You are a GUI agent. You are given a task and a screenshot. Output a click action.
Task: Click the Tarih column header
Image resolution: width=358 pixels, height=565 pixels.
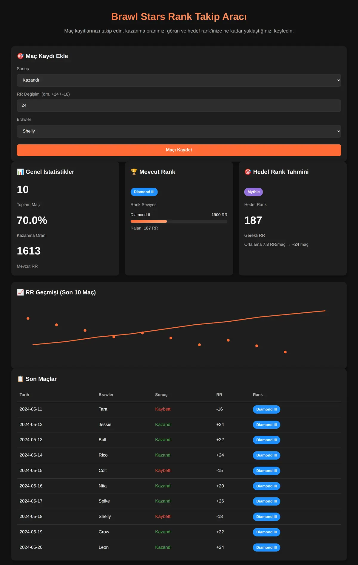point(24,395)
